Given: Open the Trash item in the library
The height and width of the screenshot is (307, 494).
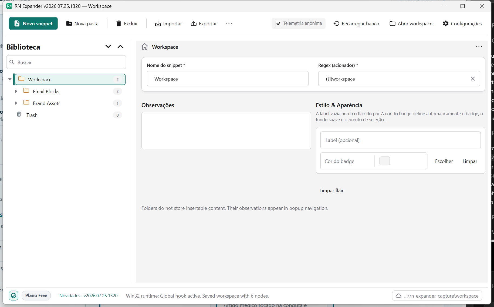Looking at the screenshot, I should click(70, 115).
